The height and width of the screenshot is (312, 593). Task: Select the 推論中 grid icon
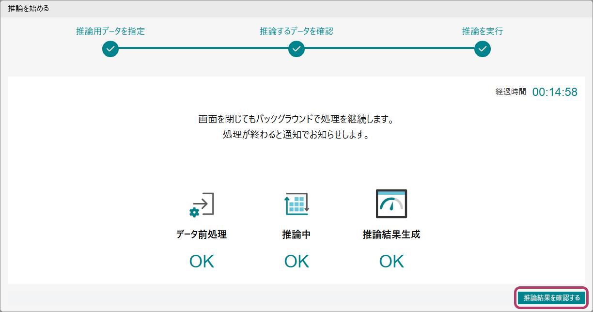click(x=296, y=204)
